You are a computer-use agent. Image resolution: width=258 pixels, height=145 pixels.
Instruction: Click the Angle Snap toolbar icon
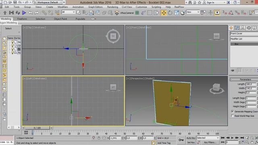[231, 12]
